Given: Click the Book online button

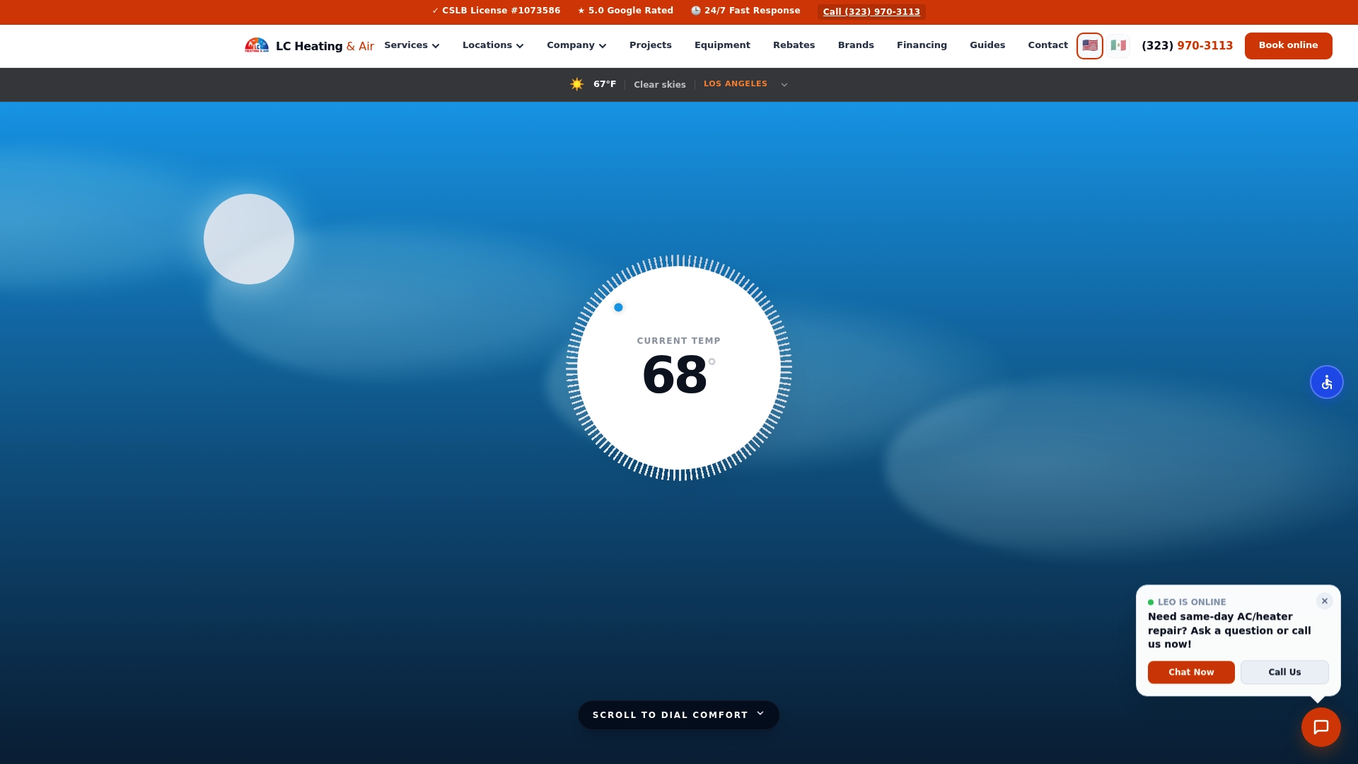Looking at the screenshot, I should (x=1288, y=45).
